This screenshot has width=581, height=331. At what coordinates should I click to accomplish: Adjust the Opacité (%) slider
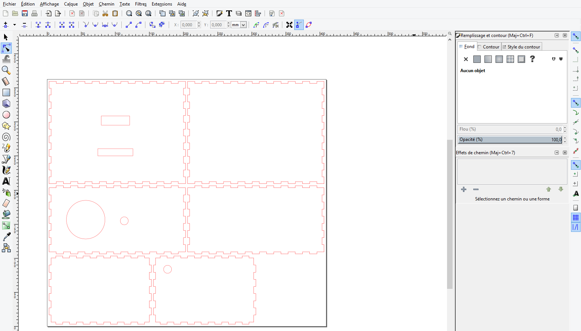[x=510, y=139]
